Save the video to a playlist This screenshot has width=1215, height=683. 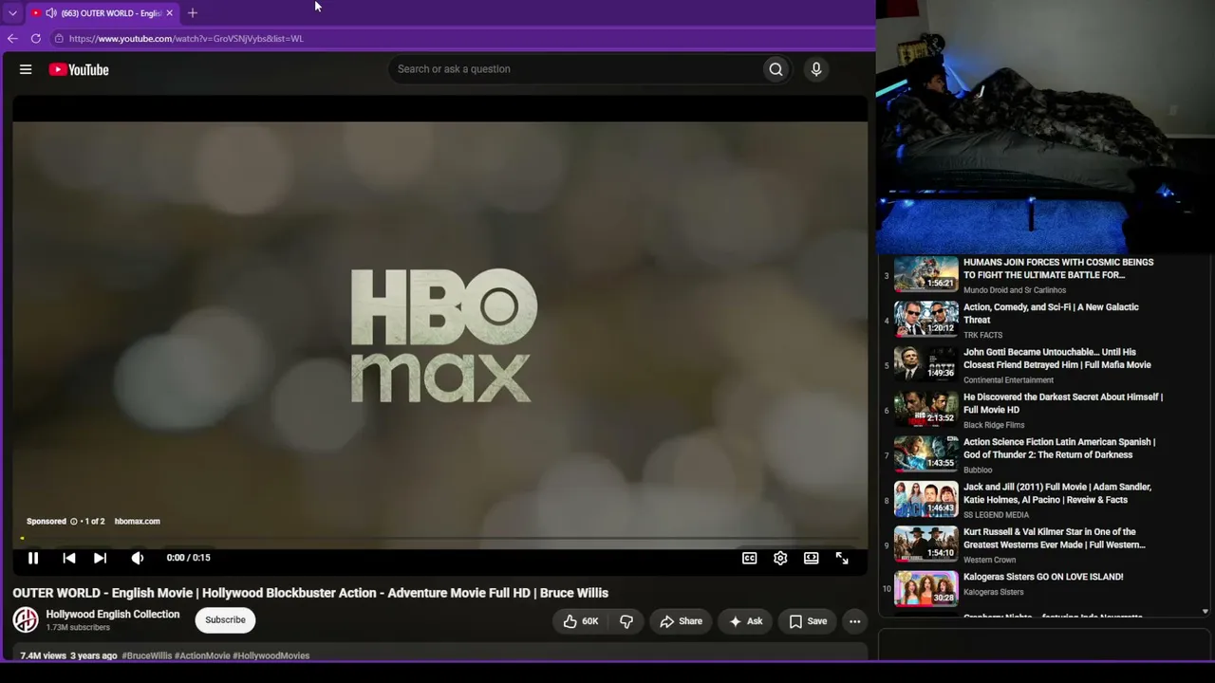click(x=808, y=621)
